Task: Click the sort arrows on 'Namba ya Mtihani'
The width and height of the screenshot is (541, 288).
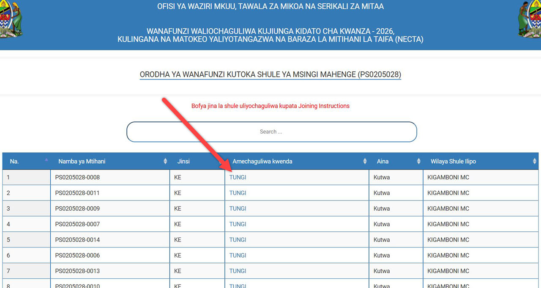Action: [x=165, y=161]
